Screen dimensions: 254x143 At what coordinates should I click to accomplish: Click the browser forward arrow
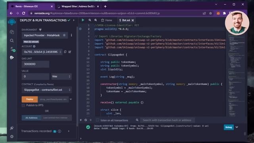17,13
